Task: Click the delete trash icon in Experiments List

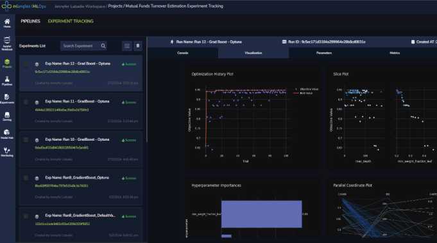Action: coord(138,46)
